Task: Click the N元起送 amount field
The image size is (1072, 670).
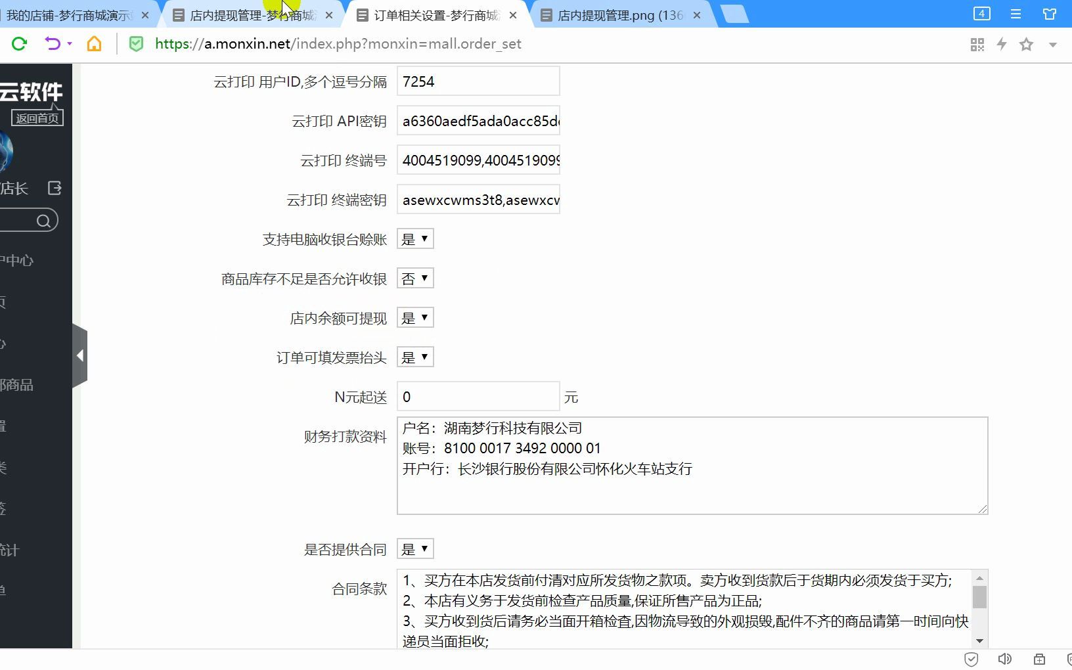Action: coord(478,397)
